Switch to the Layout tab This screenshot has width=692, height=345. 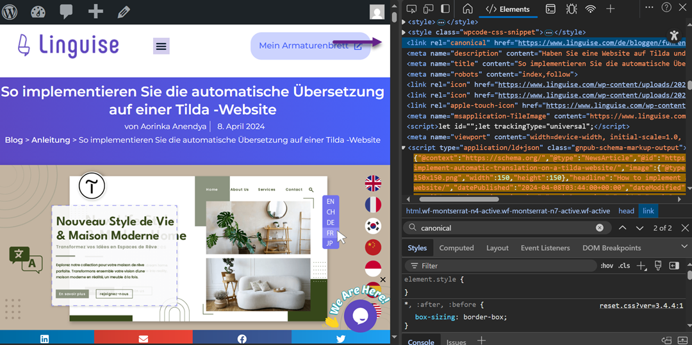497,248
